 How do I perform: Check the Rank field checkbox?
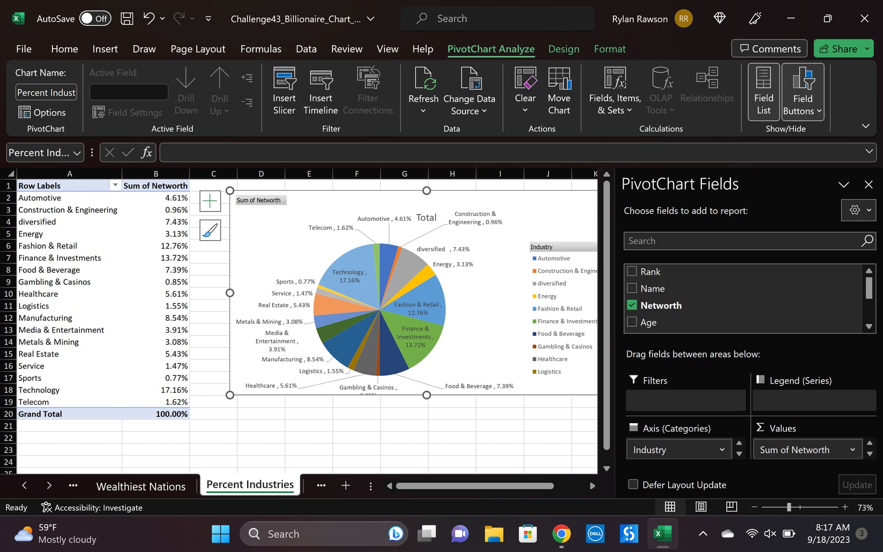point(632,271)
